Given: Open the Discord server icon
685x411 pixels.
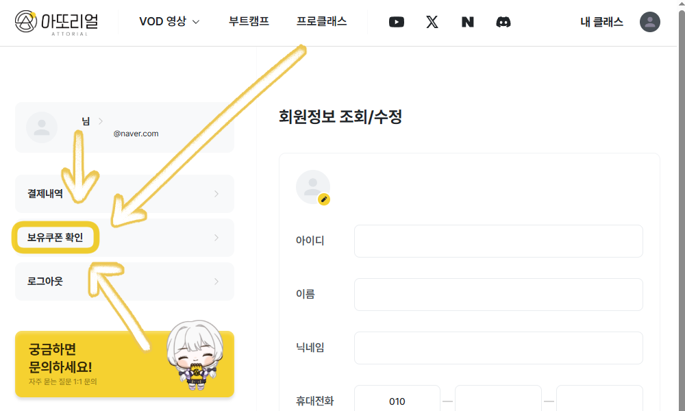Looking at the screenshot, I should pos(503,22).
